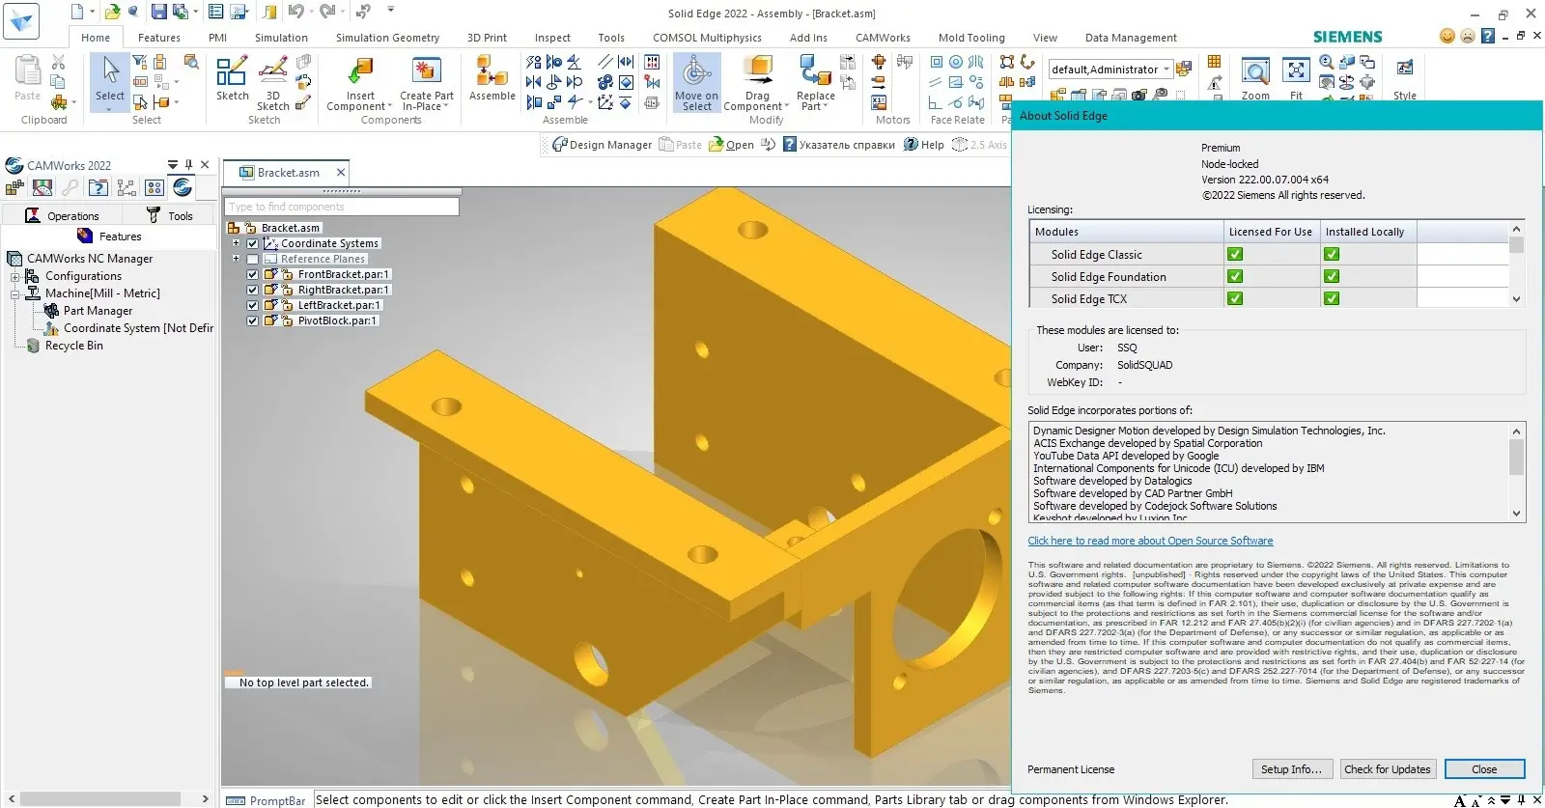Collapse the Machine[Mill - Metric] node

click(14, 294)
